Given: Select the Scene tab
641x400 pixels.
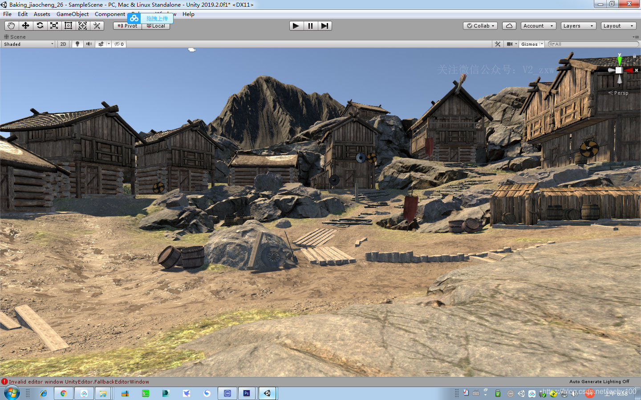Looking at the screenshot, I should tap(15, 37).
